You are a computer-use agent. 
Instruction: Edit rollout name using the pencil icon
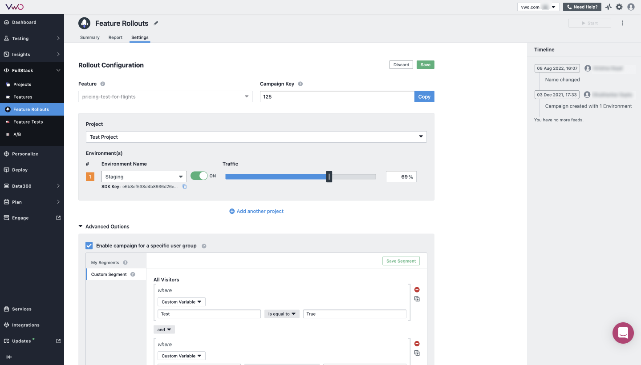156,23
